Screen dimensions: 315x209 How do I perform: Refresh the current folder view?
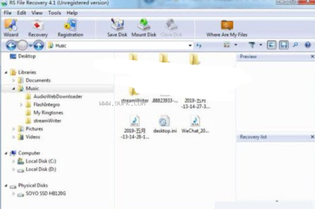pyautogui.click(x=199, y=45)
